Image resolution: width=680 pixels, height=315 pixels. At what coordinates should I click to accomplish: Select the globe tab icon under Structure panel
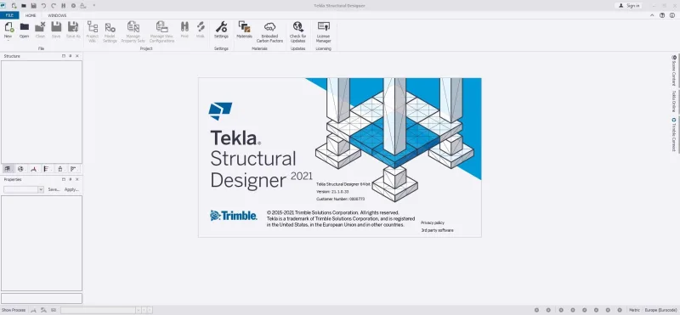(20, 169)
